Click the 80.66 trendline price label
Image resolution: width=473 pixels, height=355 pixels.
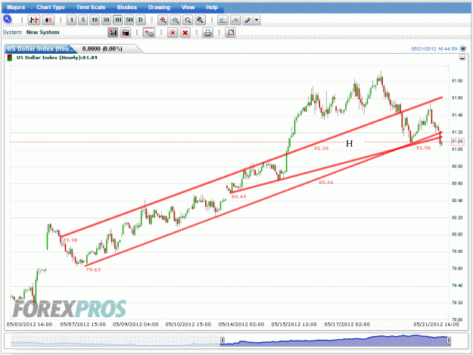[x=326, y=182]
